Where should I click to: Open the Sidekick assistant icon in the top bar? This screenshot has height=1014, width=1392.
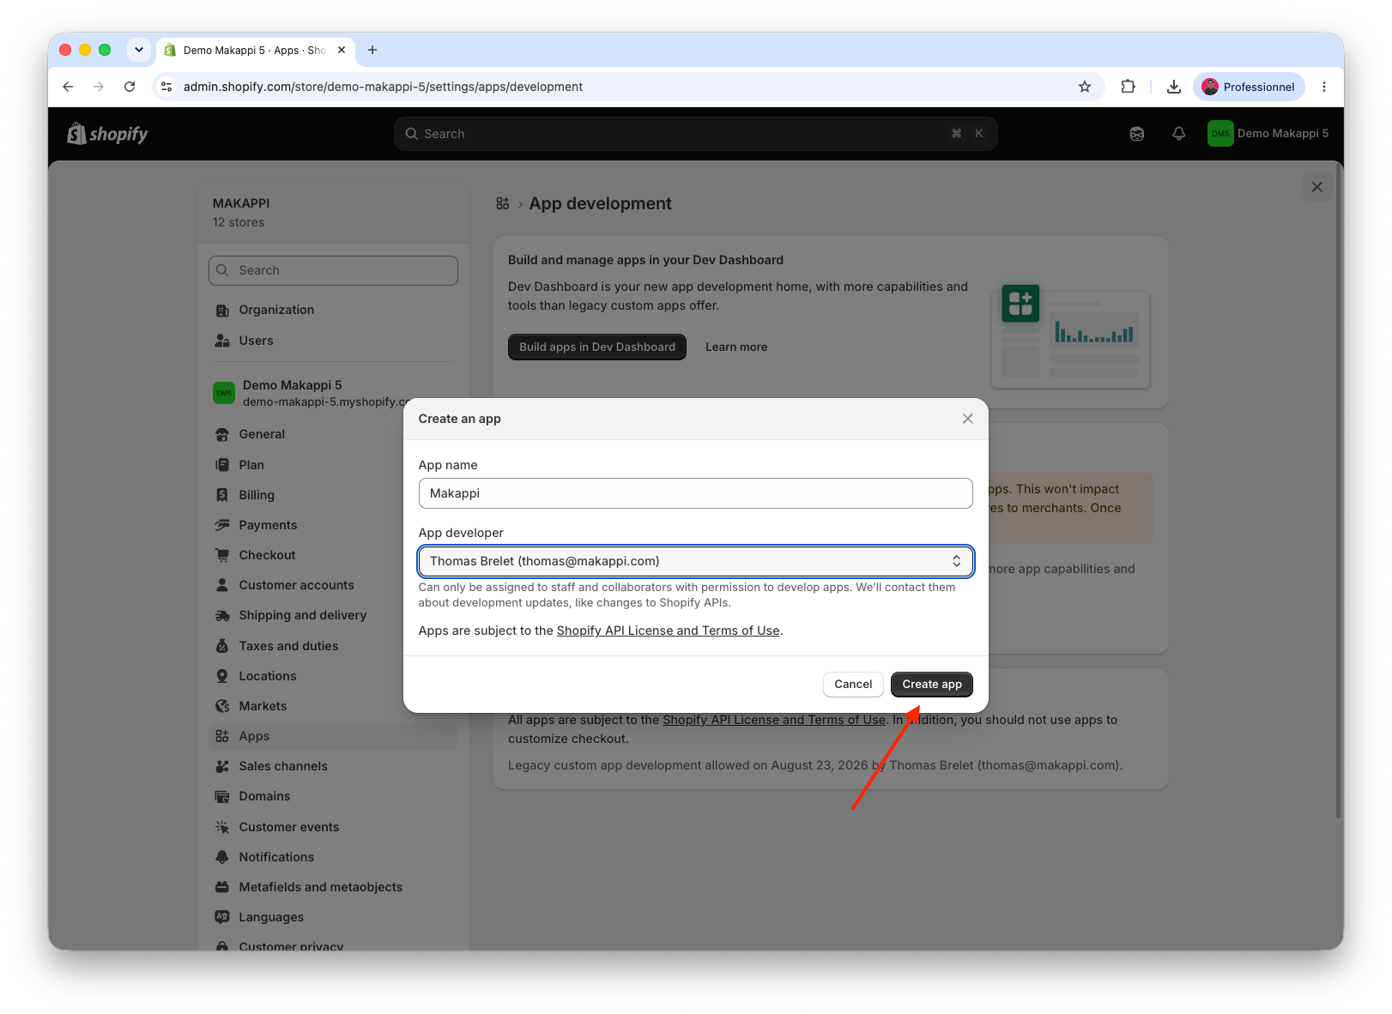1136,134
